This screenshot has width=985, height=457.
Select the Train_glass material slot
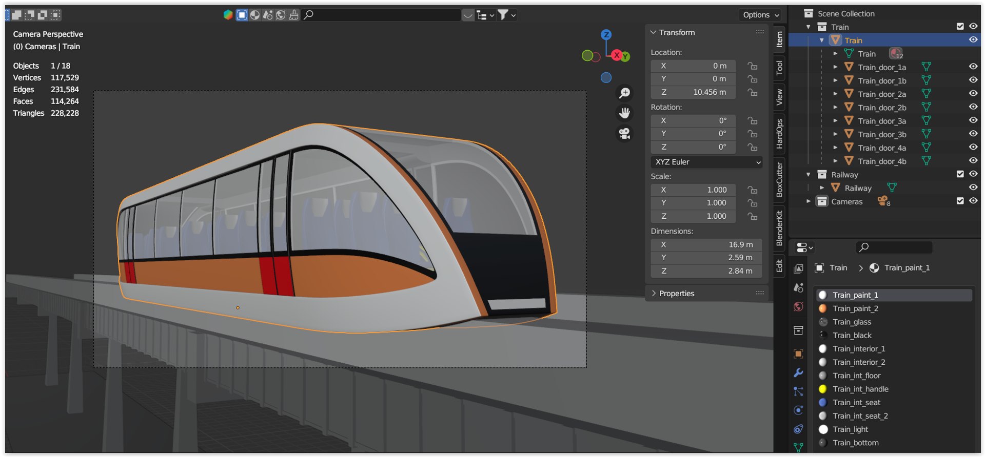point(894,322)
